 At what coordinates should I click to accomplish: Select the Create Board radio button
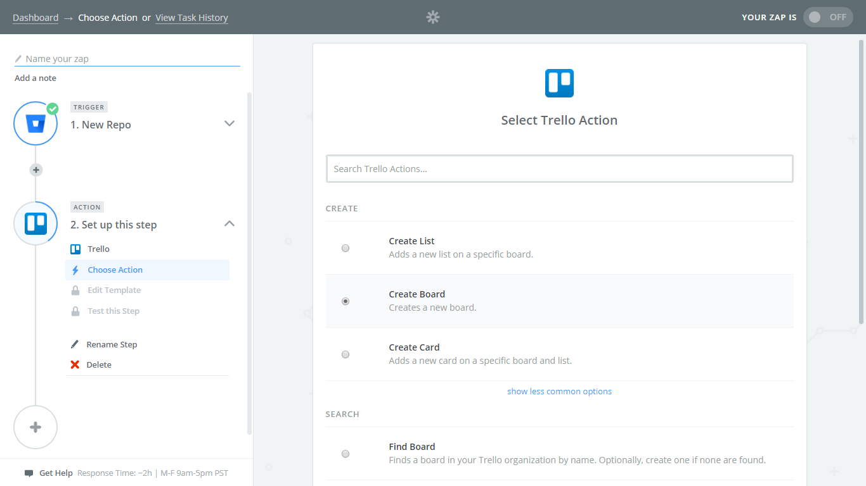[x=346, y=301]
